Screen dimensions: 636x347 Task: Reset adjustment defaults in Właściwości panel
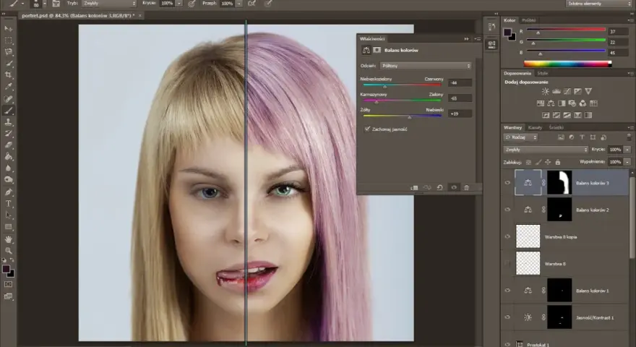[x=439, y=187]
